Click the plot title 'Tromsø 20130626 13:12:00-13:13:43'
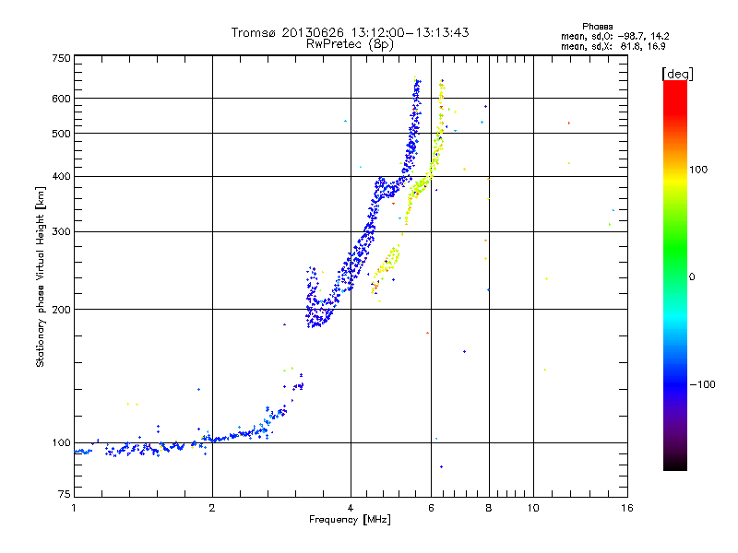The width and height of the screenshot is (738, 553). pyautogui.click(x=350, y=32)
